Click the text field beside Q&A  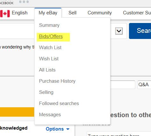pyautogui.click(x=123, y=85)
